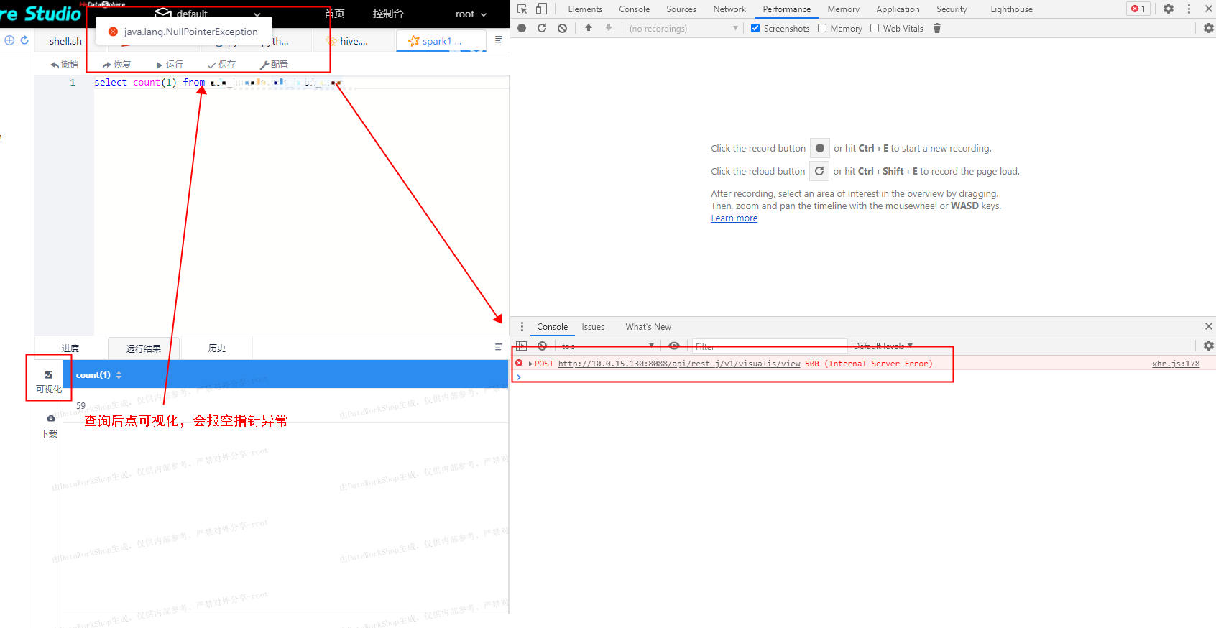Click the inline reload button in instructions

[x=819, y=171]
